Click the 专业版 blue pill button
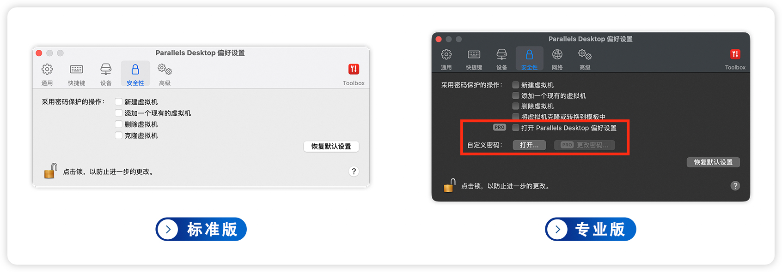The image size is (782, 272). click(590, 229)
